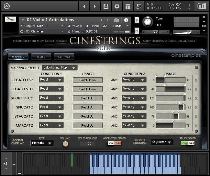Click the instrument info icon
This screenshot has width=210, height=176.
126,20
